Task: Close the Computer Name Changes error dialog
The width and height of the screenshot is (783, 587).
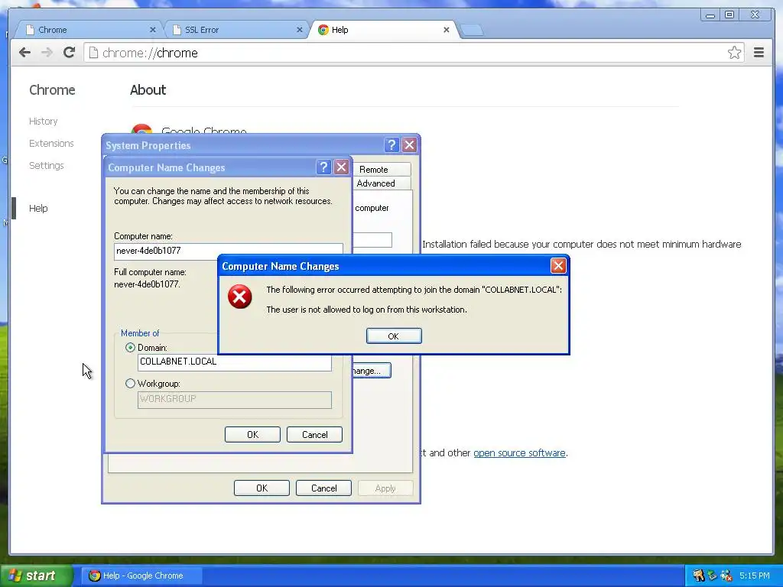Action: pos(558,265)
